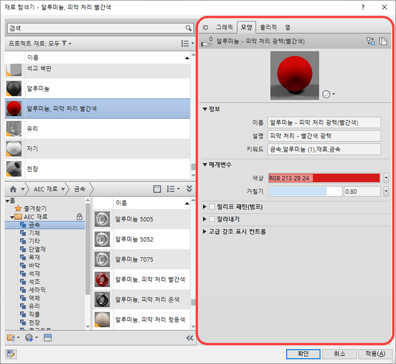Sort library materials by 이름 header
The image size is (396, 364).
tap(152, 203)
